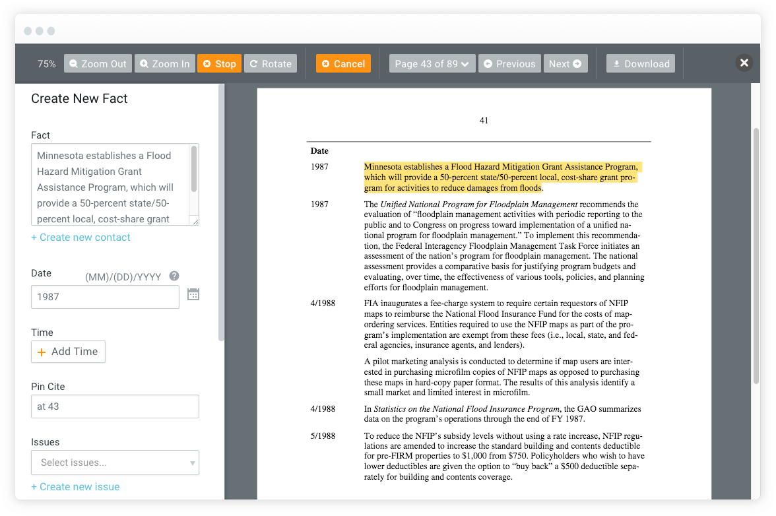
Task: Click the Add Time button
Action: coord(68,352)
